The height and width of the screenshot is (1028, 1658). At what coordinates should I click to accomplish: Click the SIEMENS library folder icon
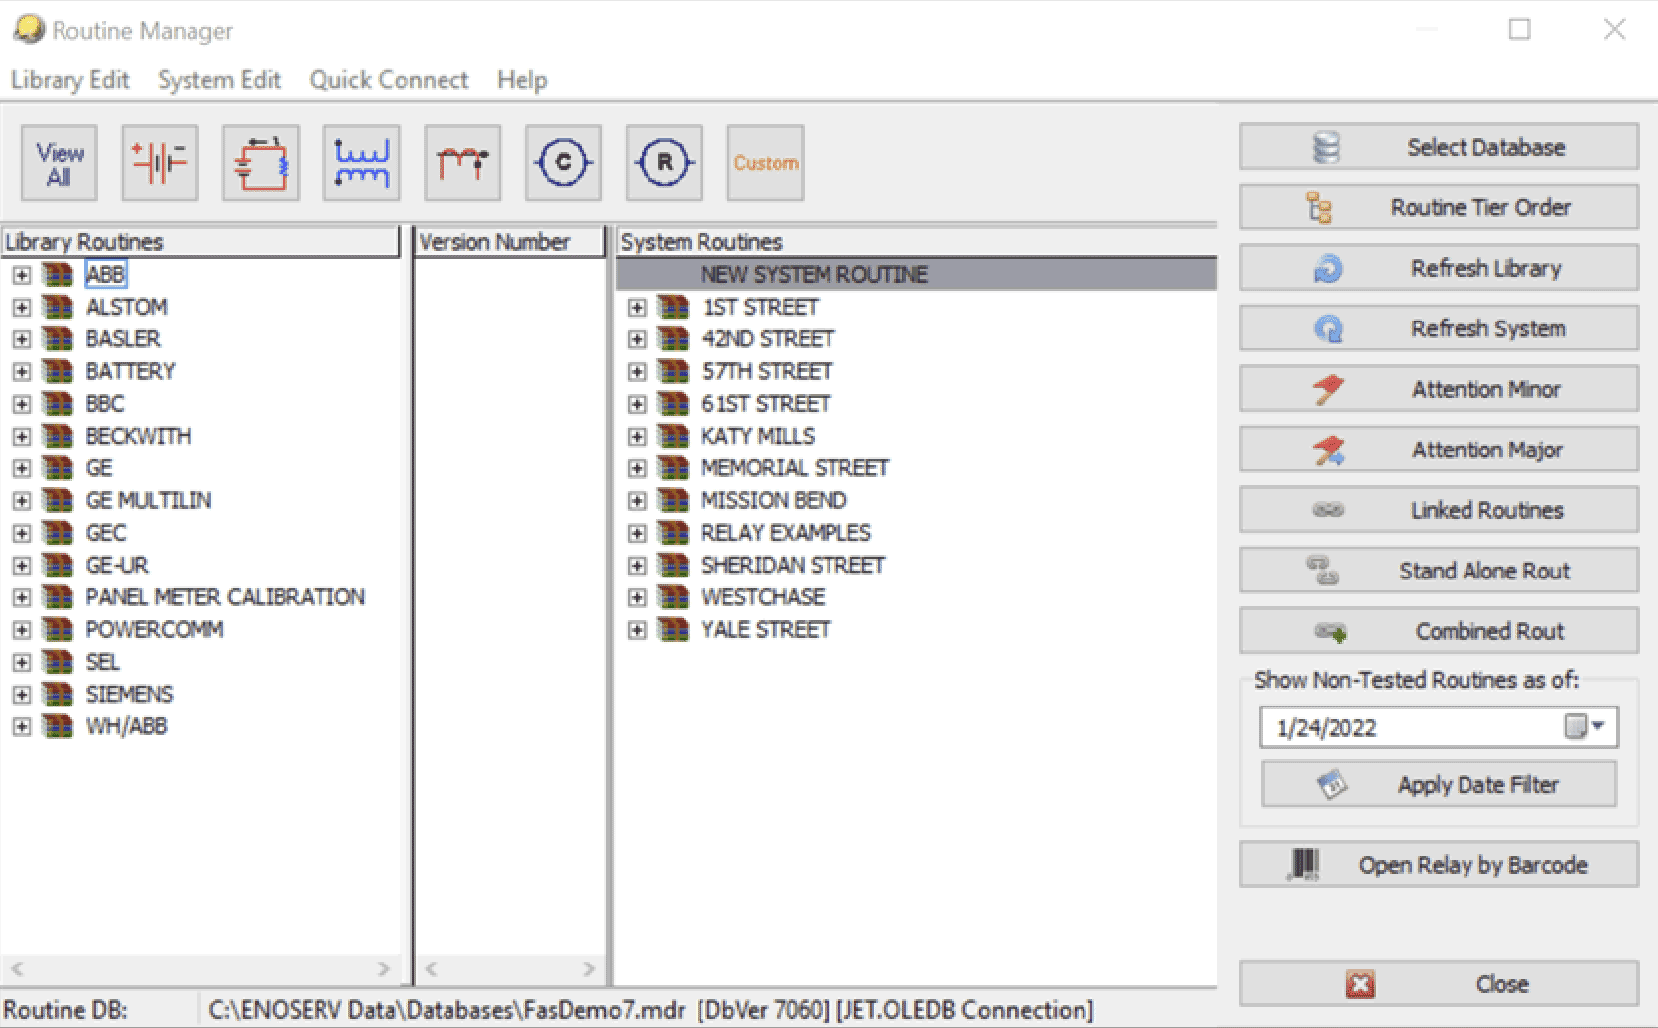click(59, 694)
